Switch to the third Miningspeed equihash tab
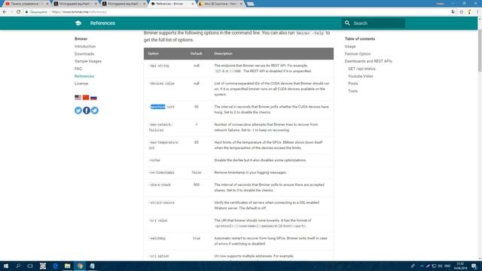This screenshot has height=271, width=482. (x=123, y=4)
